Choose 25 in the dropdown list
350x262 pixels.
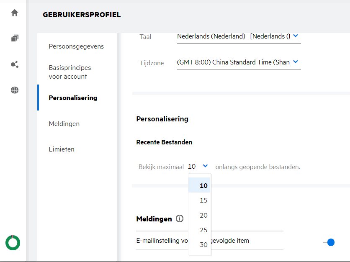coord(203,230)
